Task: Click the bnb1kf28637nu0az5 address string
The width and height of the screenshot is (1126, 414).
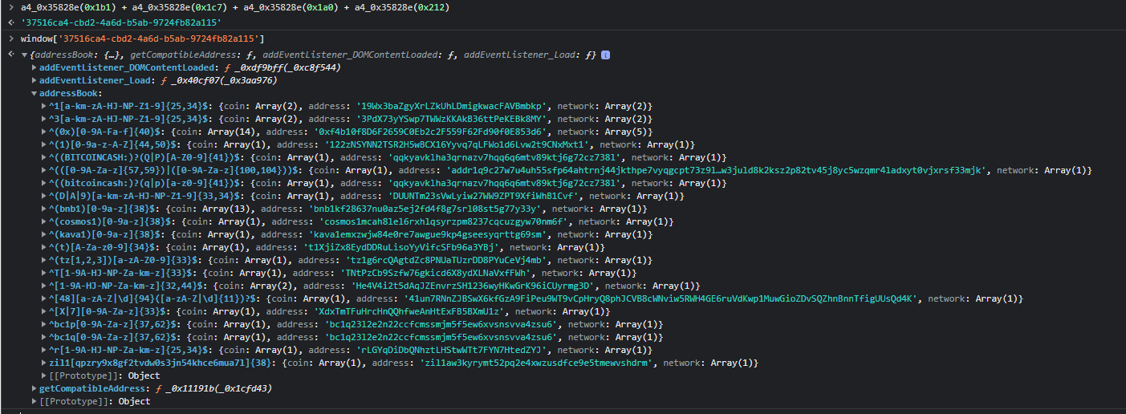Action: pos(424,209)
